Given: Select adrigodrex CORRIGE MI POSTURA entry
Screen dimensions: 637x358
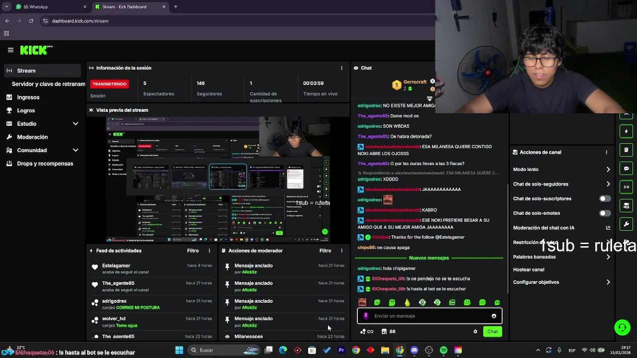Looking at the screenshot, I should coord(152,304).
